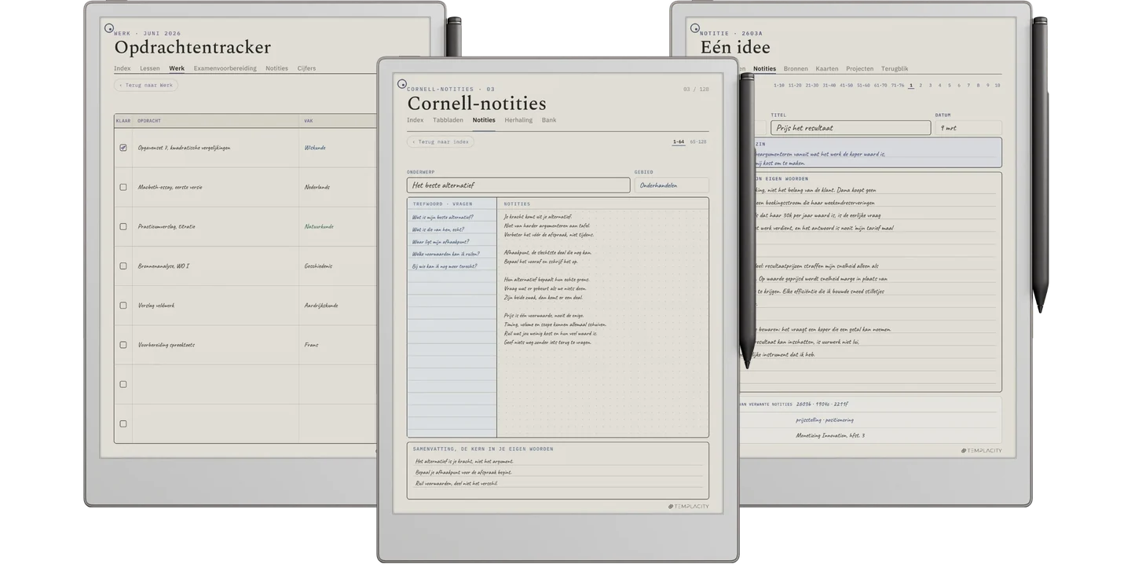Open the Notities tab in Opdrachtentracker

tap(276, 68)
